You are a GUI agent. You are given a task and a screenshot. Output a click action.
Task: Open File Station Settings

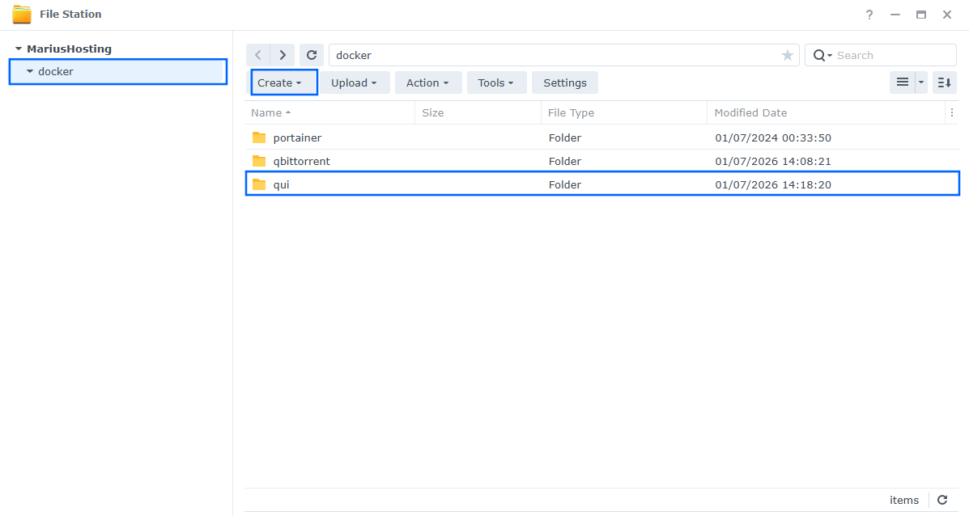coord(564,82)
